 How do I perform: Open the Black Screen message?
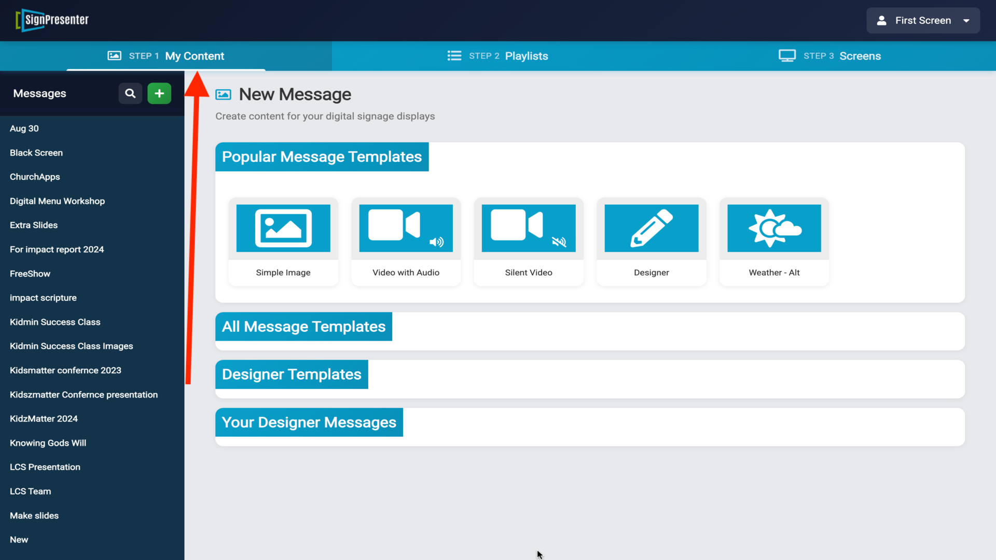(x=36, y=153)
